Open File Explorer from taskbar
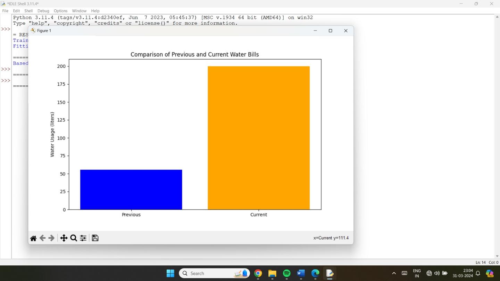Image resolution: width=500 pixels, height=281 pixels. [272, 273]
